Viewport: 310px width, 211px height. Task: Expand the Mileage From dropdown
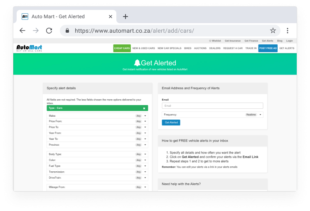click(x=97, y=187)
